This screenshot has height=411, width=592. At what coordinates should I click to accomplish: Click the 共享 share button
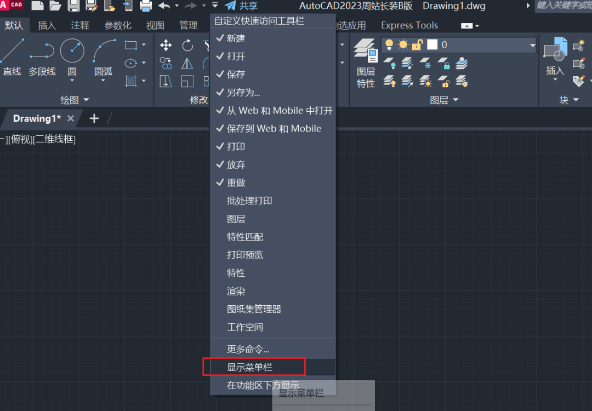click(241, 5)
